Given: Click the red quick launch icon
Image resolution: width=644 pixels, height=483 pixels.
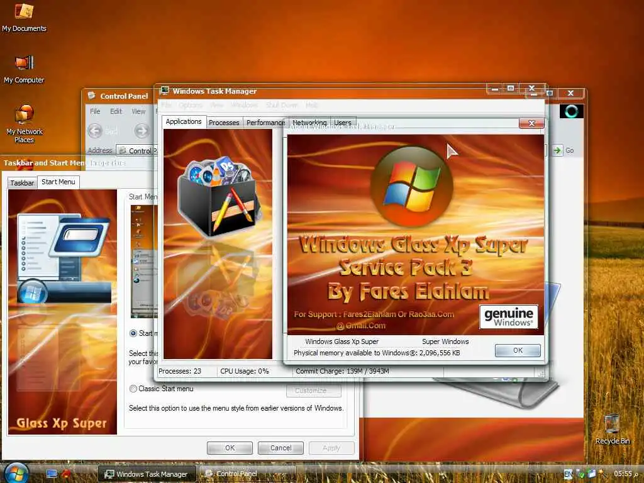Looking at the screenshot, I should pos(65,474).
